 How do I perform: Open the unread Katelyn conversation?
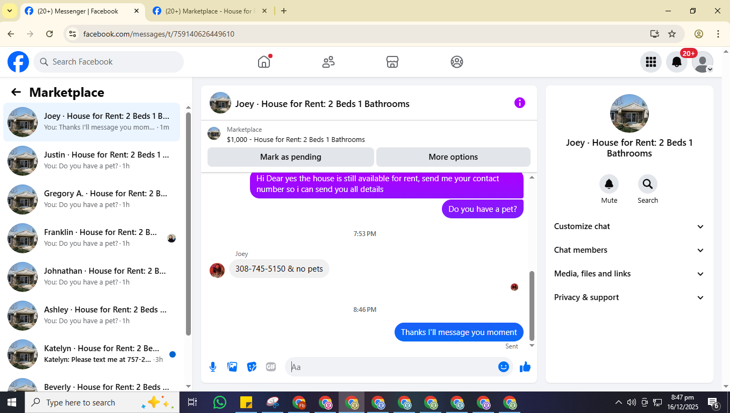92,354
